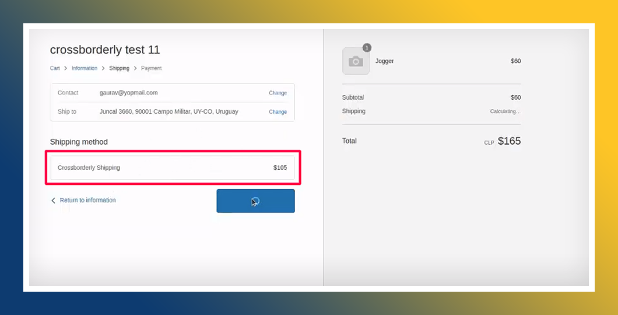The height and width of the screenshot is (315, 618).
Task: Select the Payment breadcrumb step
Action: point(151,68)
